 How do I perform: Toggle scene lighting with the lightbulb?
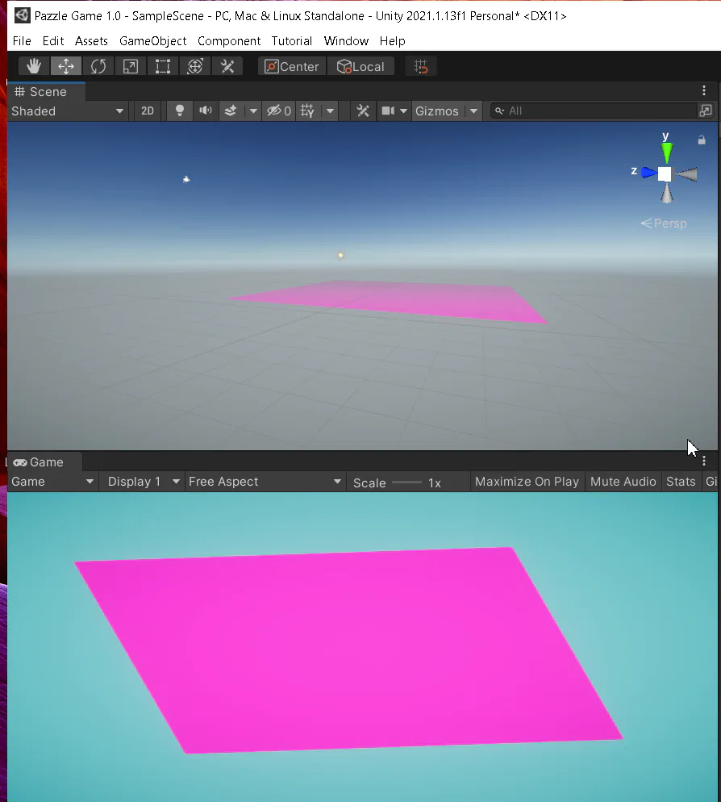point(180,111)
